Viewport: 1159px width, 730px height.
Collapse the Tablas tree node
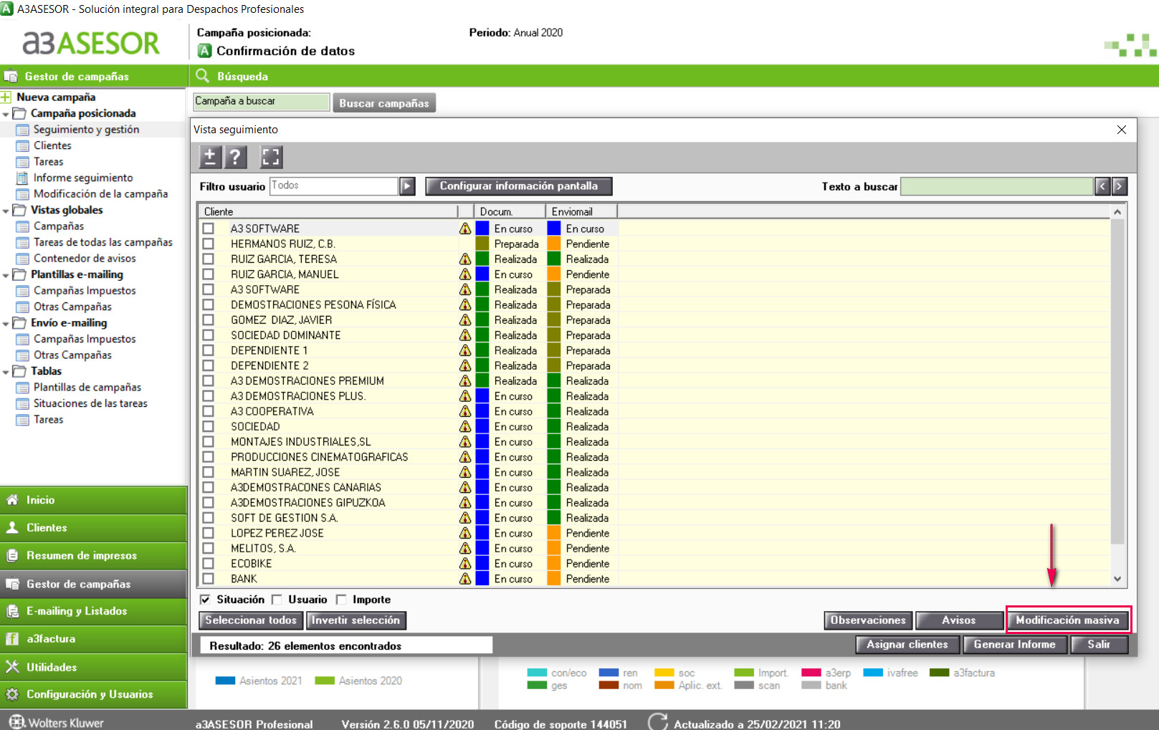(6, 372)
